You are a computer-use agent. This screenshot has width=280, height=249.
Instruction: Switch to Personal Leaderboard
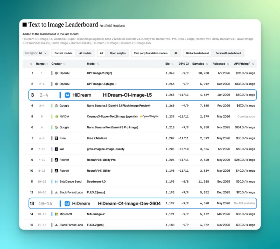pyautogui.click(x=228, y=53)
